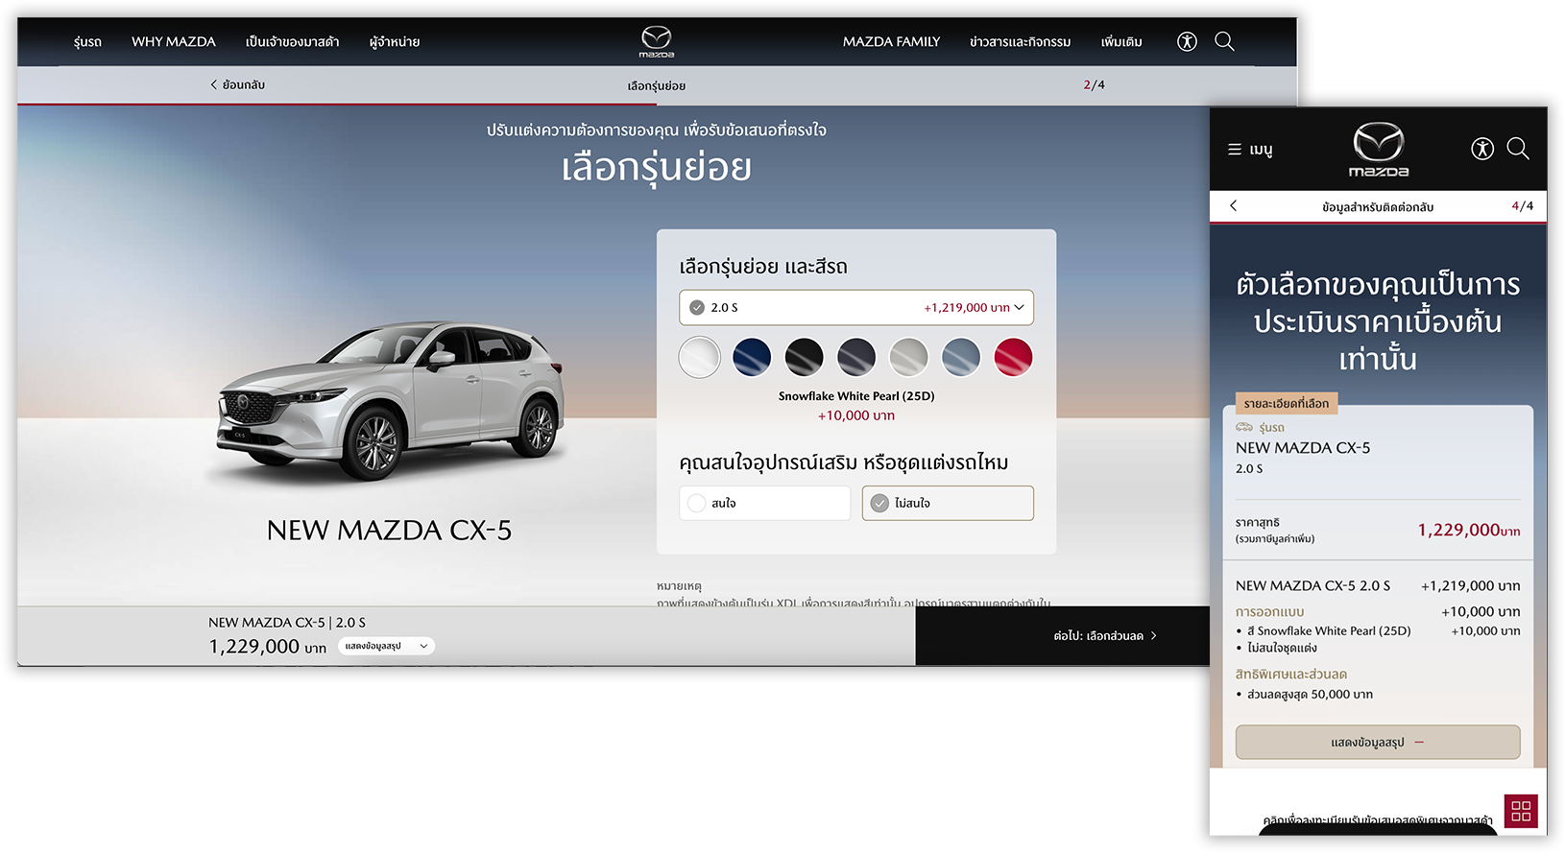Tap the mobile back chevron arrow

[x=1234, y=206]
